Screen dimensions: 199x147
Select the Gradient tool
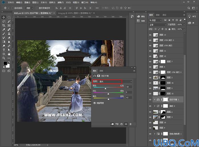point(4,42)
